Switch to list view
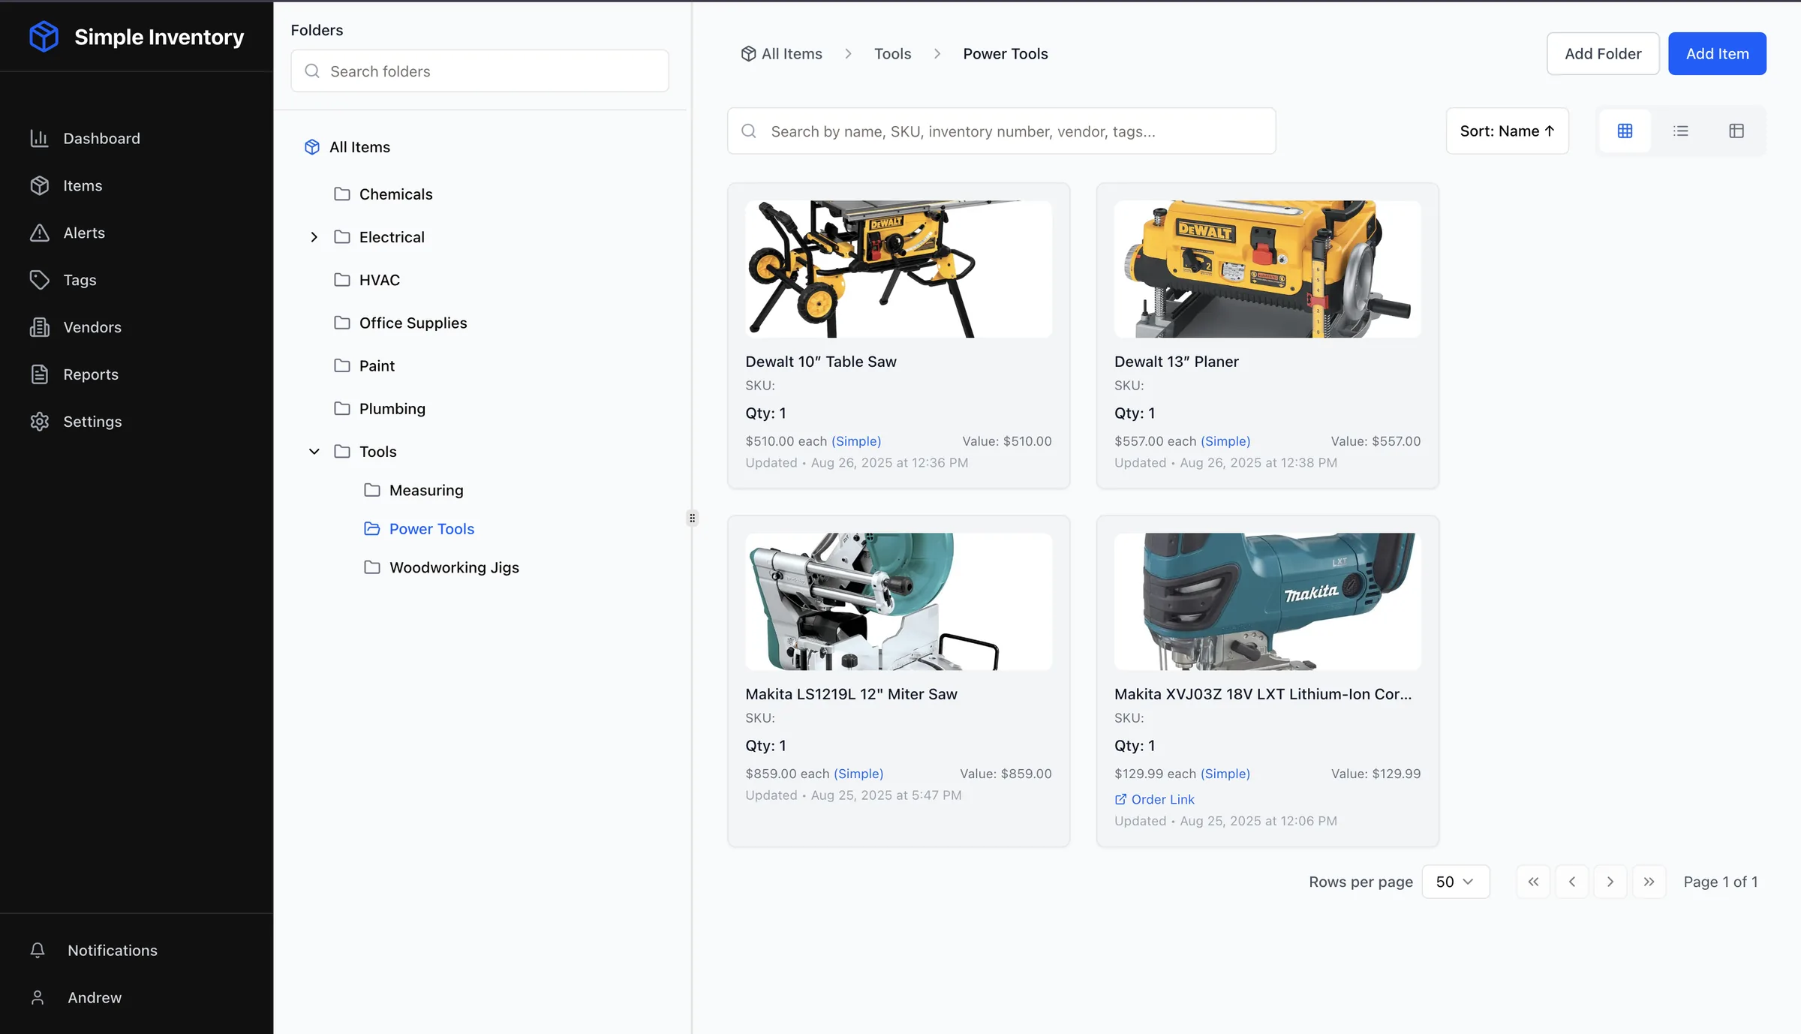The width and height of the screenshot is (1801, 1034). 1681,131
